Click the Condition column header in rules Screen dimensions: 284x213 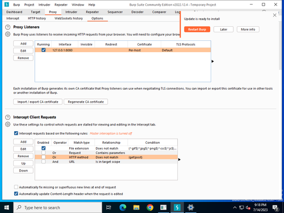(152, 143)
